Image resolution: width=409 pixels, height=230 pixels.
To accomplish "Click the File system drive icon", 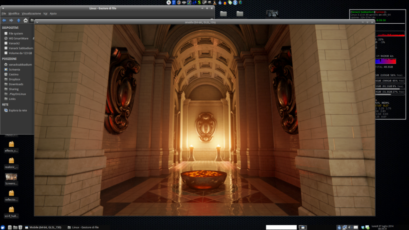I will (x=6, y=33).
